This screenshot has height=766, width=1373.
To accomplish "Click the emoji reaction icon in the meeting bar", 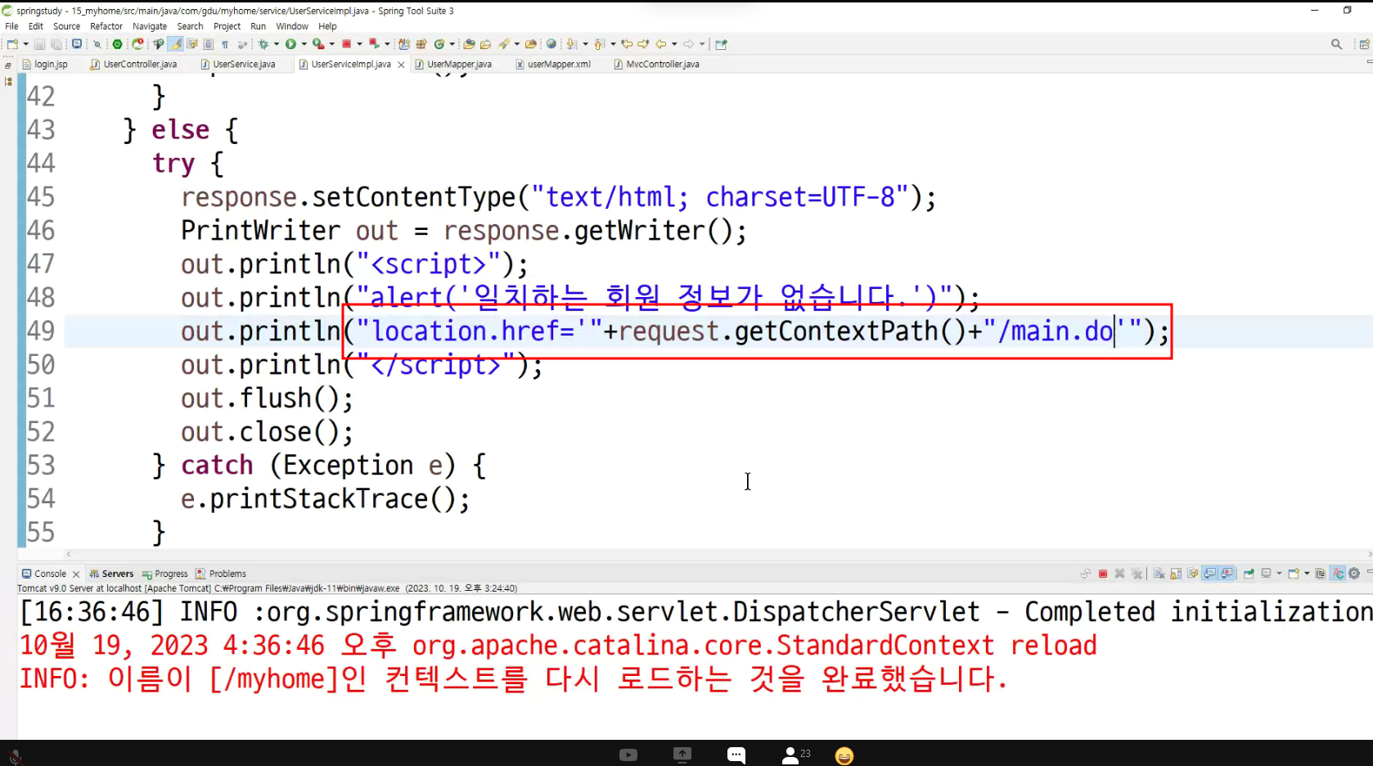I will coord(844,755).
